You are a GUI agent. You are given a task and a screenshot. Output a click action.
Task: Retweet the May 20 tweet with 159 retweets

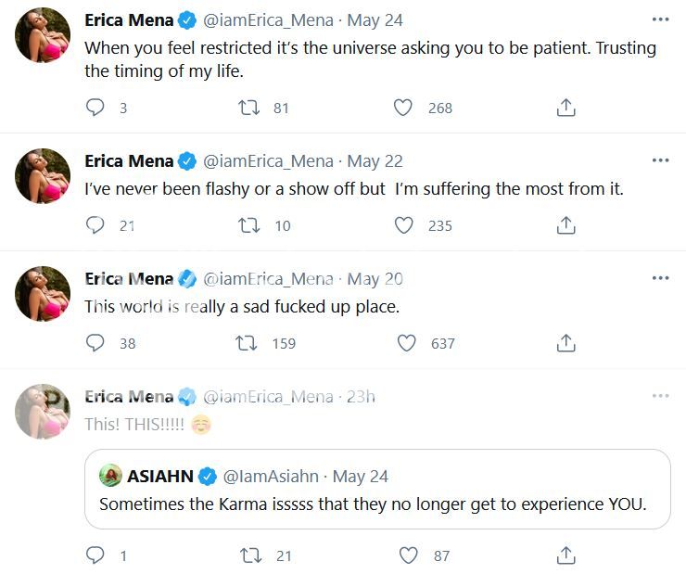(248, 343)
